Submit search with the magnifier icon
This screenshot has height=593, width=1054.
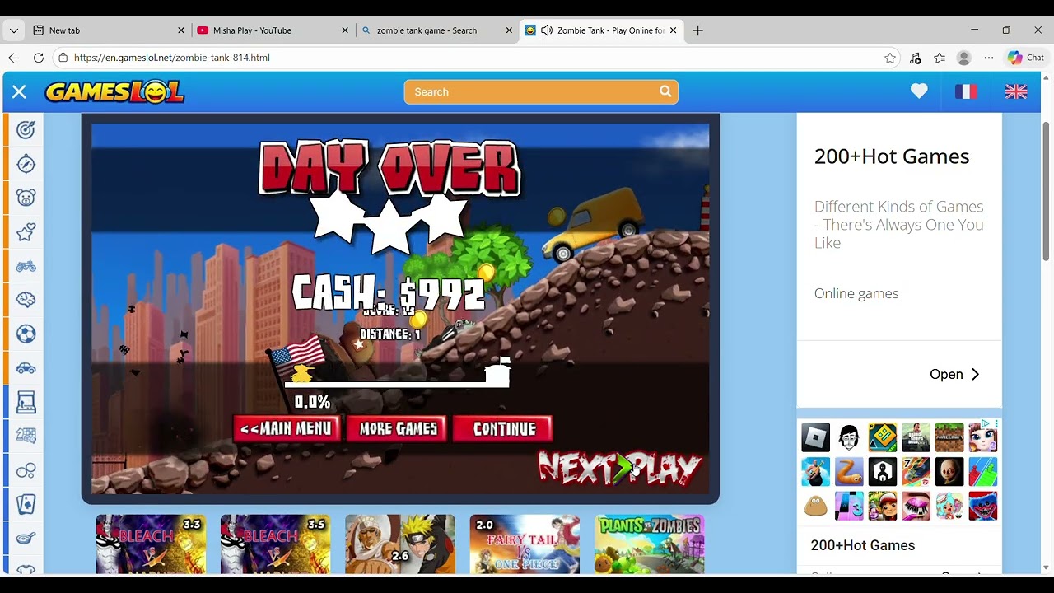click(665, 91)
